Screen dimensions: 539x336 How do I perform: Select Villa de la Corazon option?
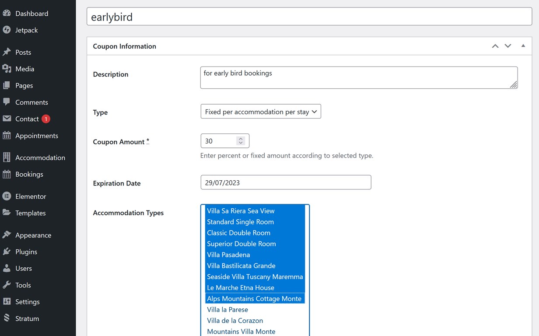tap(235, 320)
